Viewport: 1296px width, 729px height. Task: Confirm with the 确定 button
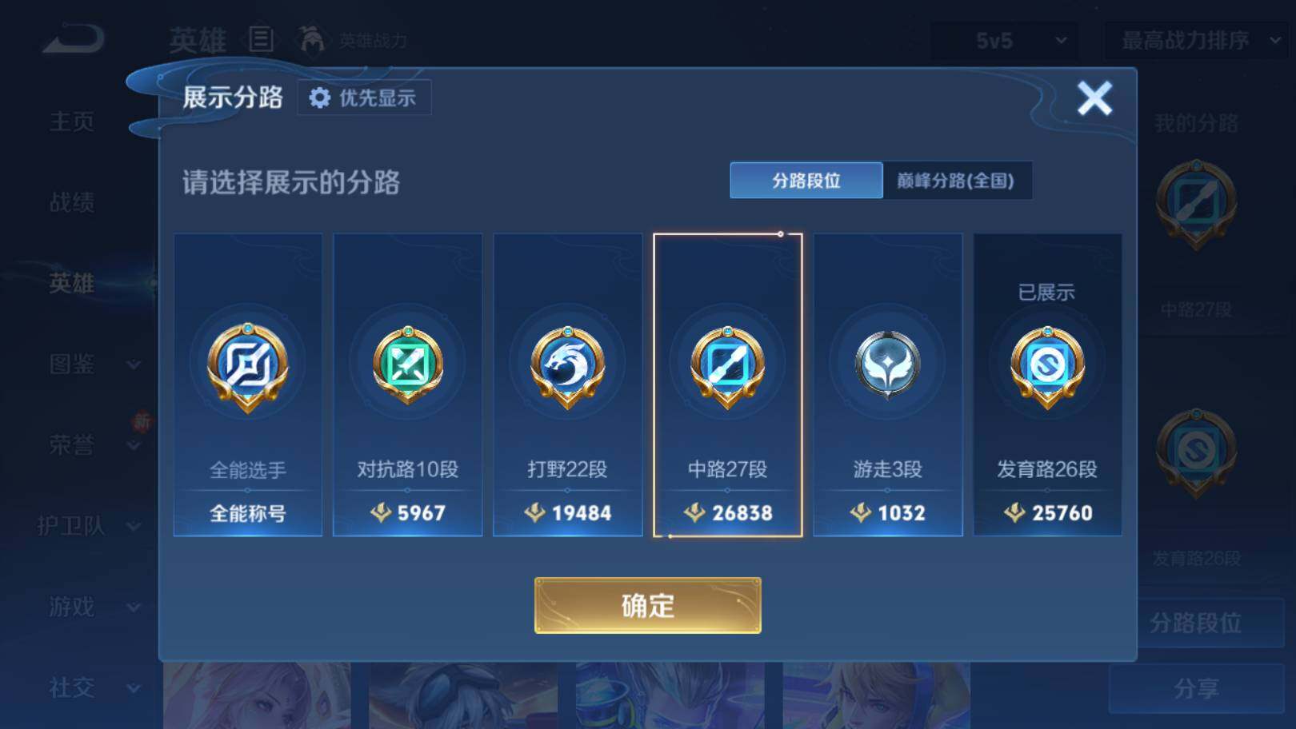648,605
